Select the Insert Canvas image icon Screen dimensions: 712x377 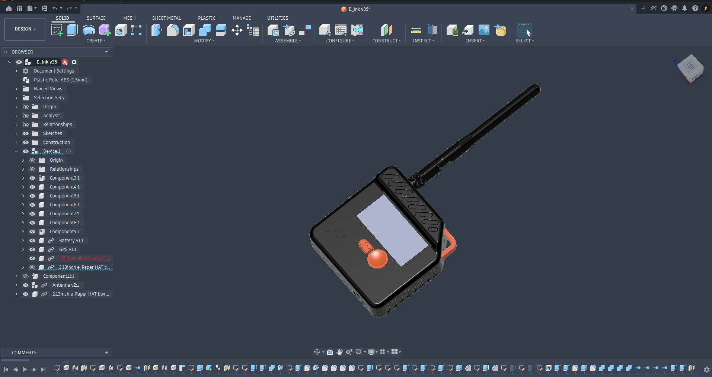coord(484,30)
